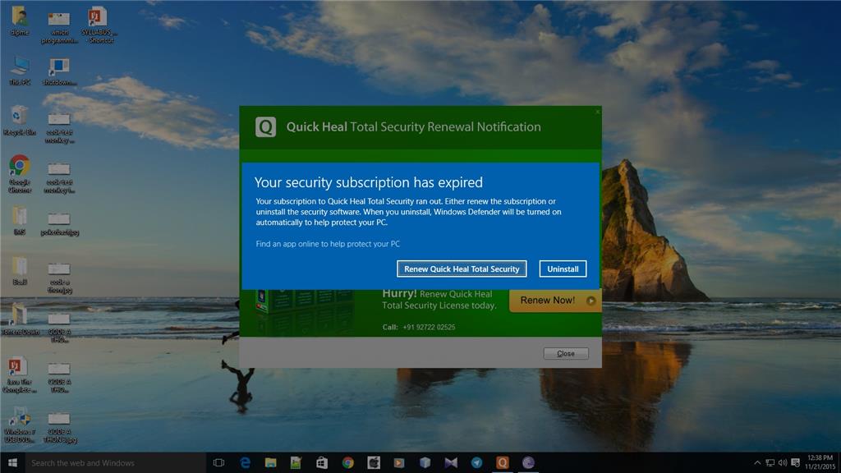Screen dimensions: 841x473
Task: Open the cube-shaped taskbar icon
Action: click(425, 462)
